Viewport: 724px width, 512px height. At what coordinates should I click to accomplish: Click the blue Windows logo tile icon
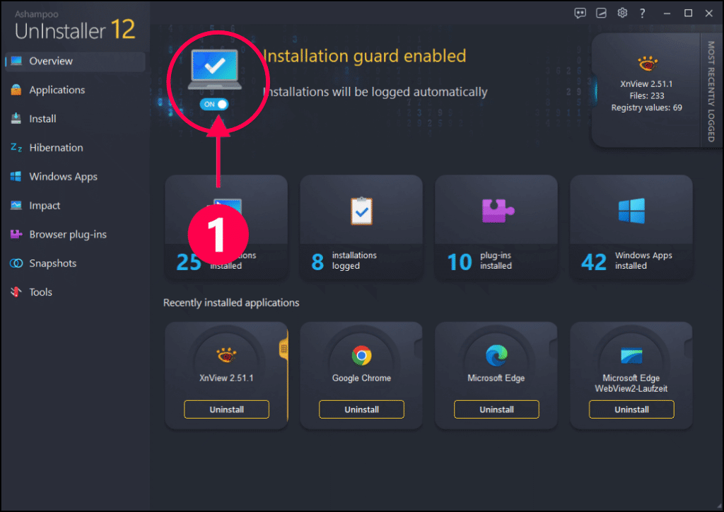tap(631, 211)
